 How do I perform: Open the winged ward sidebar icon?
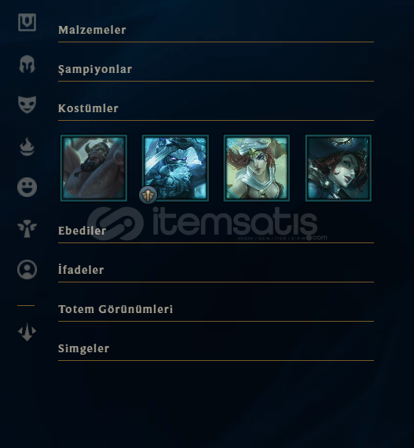coord(27,228)
